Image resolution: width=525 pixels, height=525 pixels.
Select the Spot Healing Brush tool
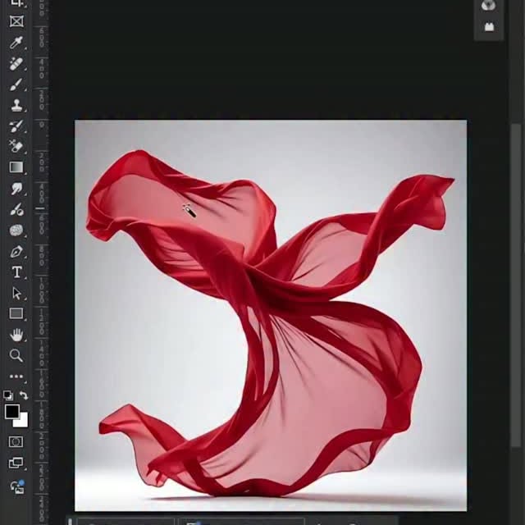(x=16, y=64)
